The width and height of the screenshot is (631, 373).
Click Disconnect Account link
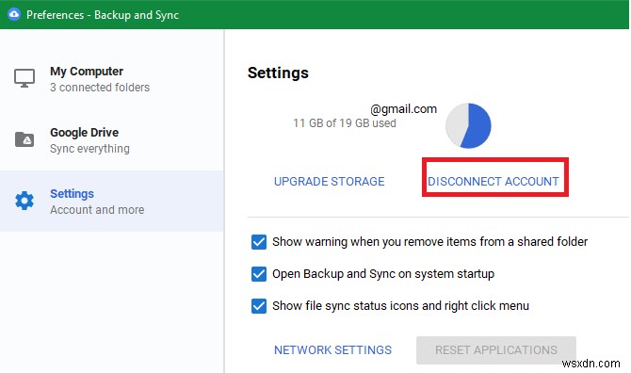point(493,182)
